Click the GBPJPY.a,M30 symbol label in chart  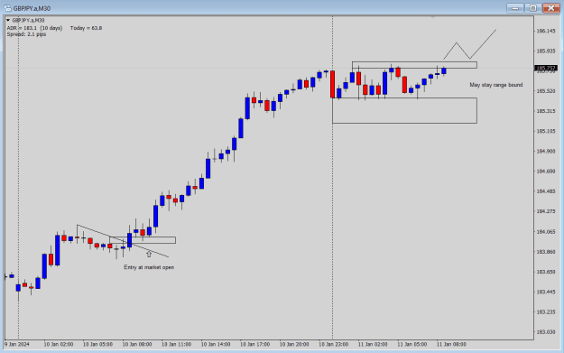[x=28, y=21]
